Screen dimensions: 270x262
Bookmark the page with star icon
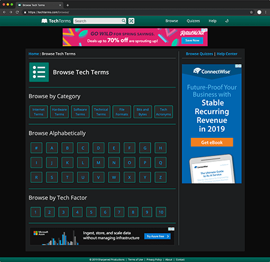251,12
